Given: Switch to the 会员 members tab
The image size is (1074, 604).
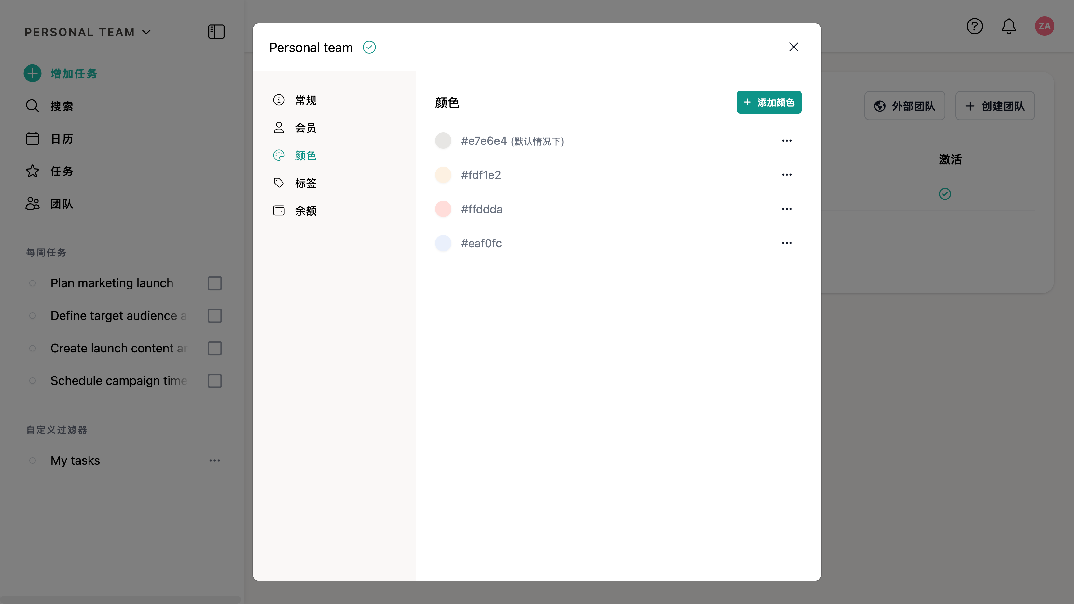Looking at the screenshot, I should (x=305, y=128).
